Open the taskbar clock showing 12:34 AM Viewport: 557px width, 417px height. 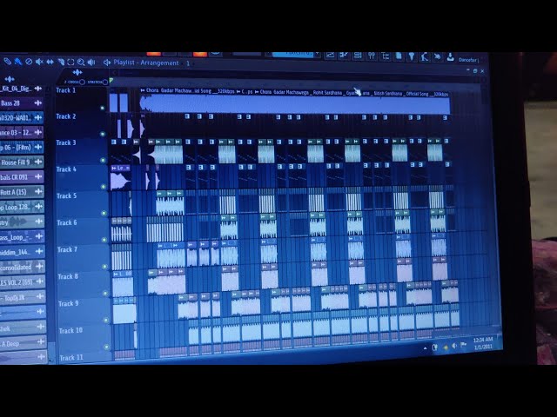pyautogui.click(x=483, y=343)
